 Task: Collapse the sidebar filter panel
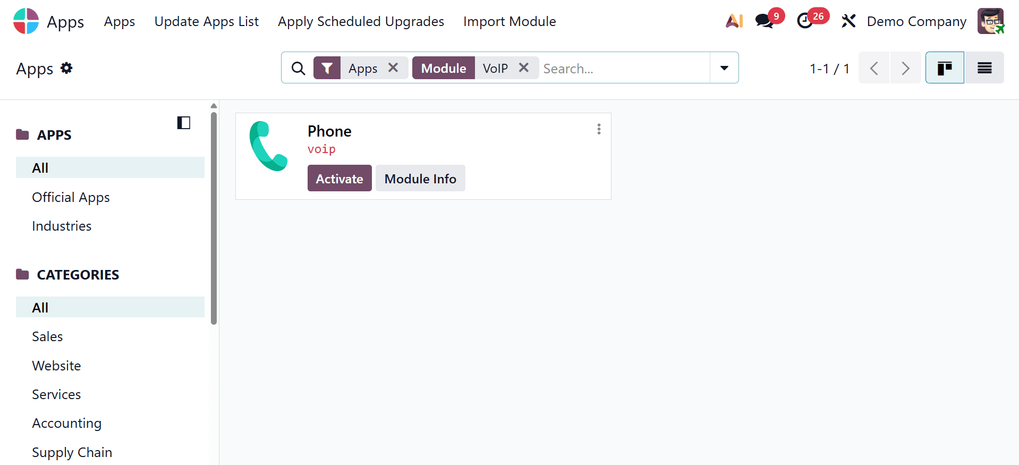click(x=184, y=123)
